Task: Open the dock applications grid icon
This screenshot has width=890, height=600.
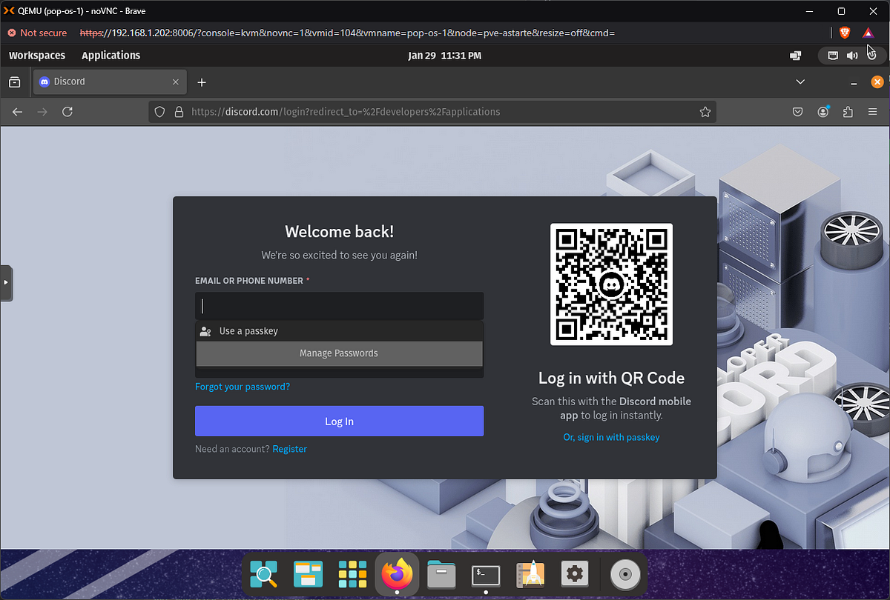Action: click(352, 574)
